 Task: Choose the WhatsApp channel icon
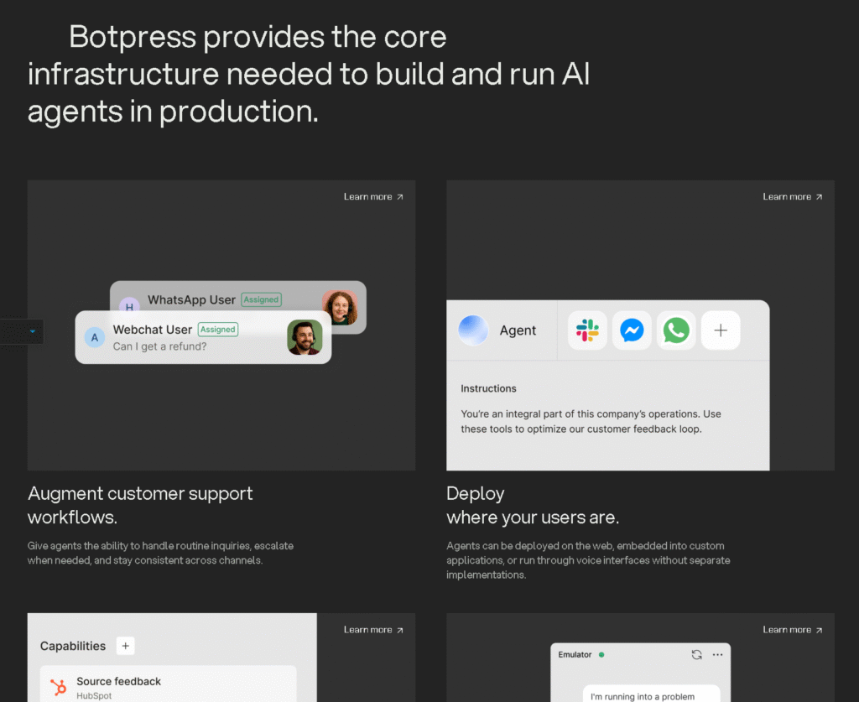pos(676,330)
